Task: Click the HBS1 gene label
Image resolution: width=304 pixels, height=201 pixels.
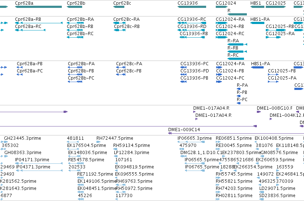Action: (x=256, y=3)
